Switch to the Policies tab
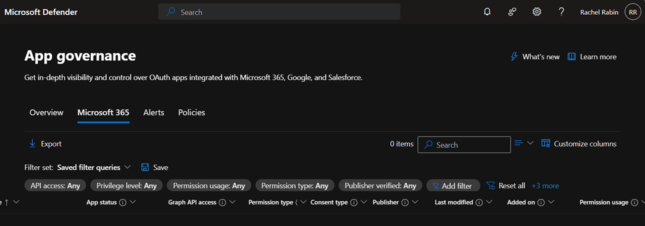Viewport: 645px width, 226px height. (192, 112)
